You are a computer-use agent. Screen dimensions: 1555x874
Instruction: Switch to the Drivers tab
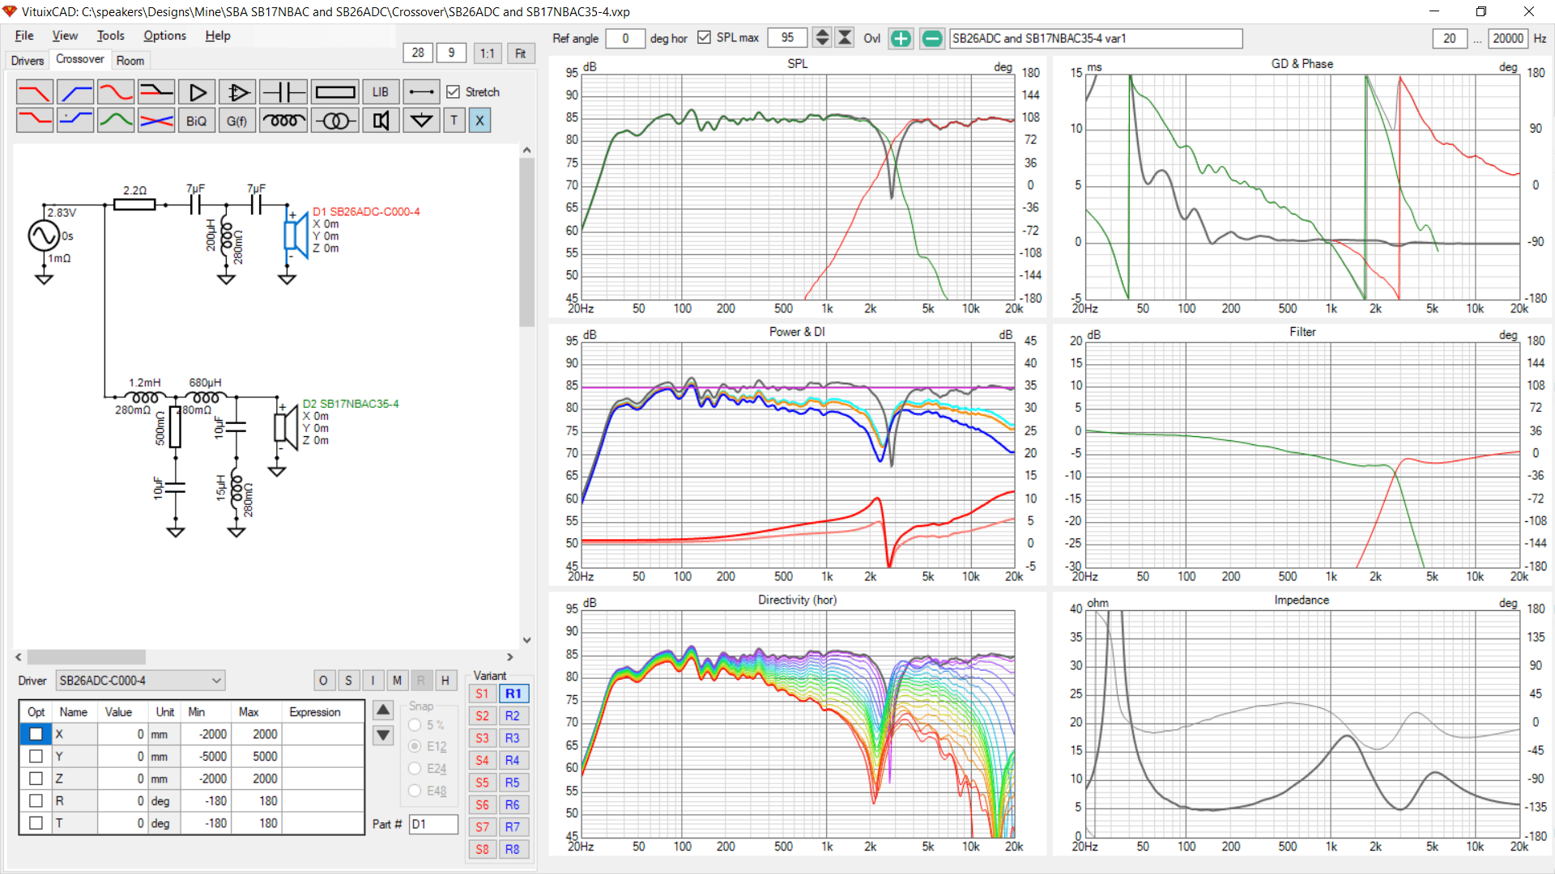pyautogui.click(x=27, y=61)
